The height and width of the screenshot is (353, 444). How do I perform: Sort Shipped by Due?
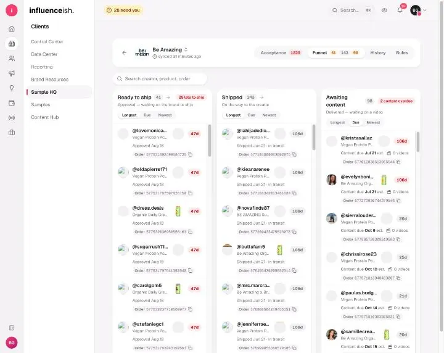click(252, 115)
